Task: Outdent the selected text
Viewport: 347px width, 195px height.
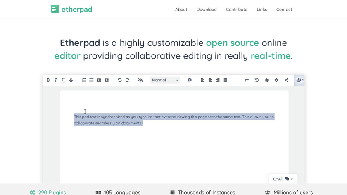Action: coord(107,80)
